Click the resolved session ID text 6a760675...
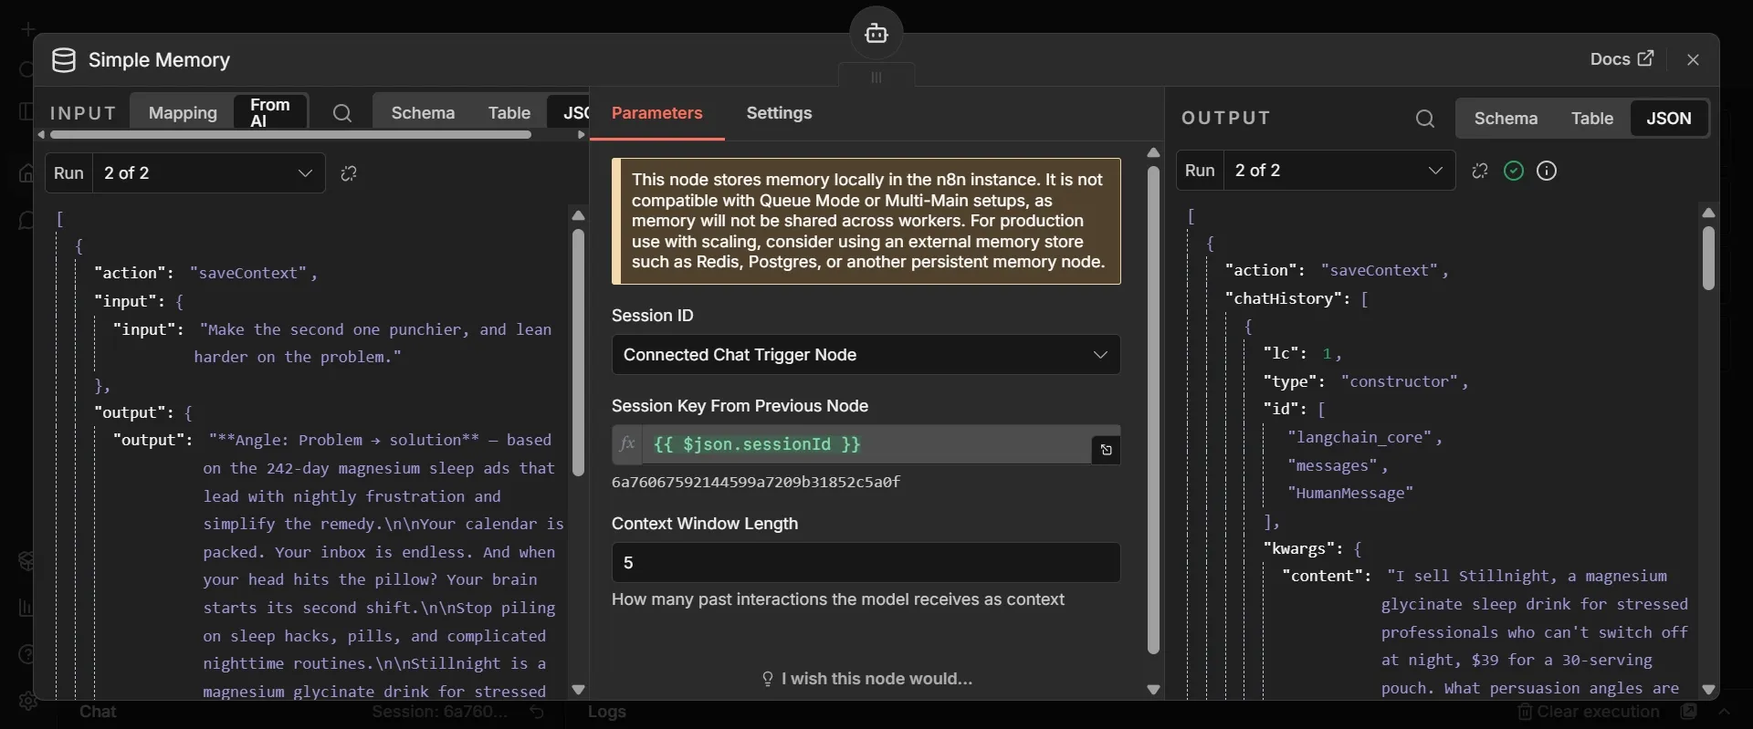The image size is (1753, 729). [756, 482]
